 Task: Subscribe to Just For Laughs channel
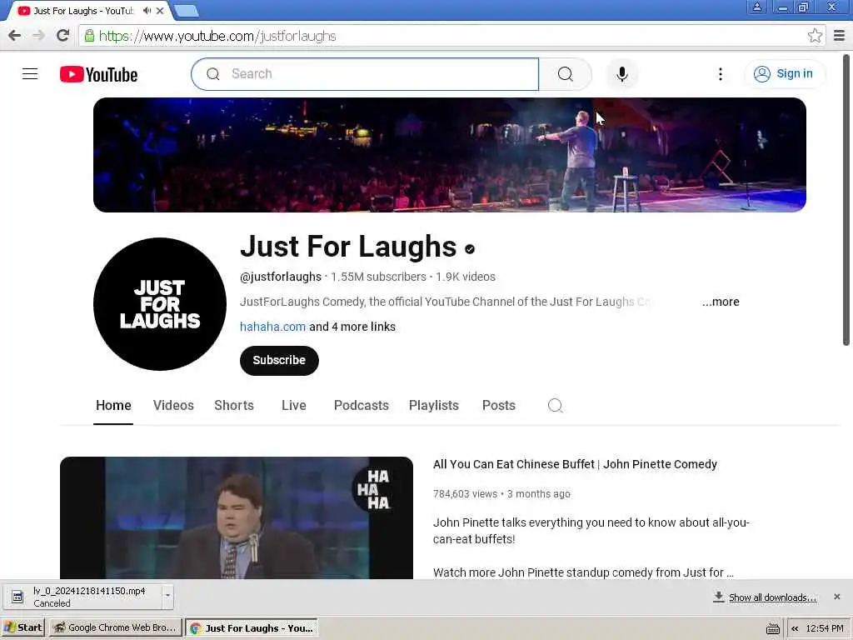pos(279,360)
